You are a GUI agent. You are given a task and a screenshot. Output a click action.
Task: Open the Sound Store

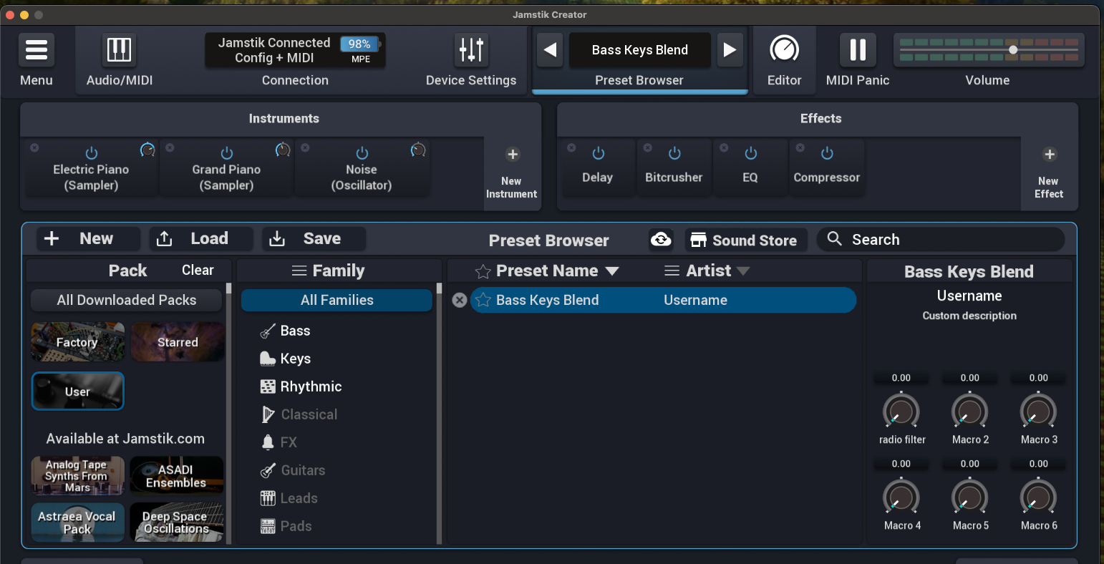click(745, 240)
